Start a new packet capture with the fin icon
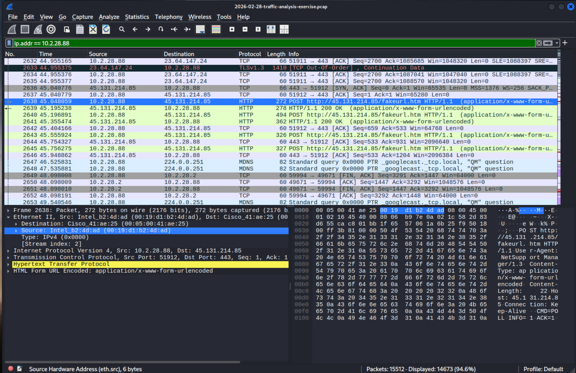This screenshot has height=373, width=576. [x=12, y=29]
